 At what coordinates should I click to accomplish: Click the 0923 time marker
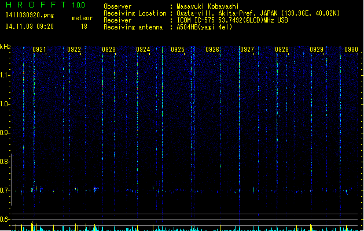[109, 50]
